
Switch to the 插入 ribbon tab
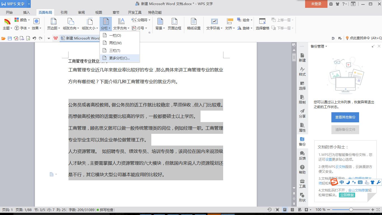(26, 13)
